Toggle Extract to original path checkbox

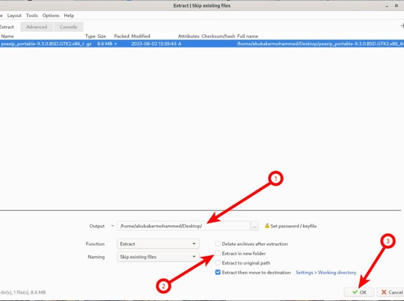click(218, 263)
